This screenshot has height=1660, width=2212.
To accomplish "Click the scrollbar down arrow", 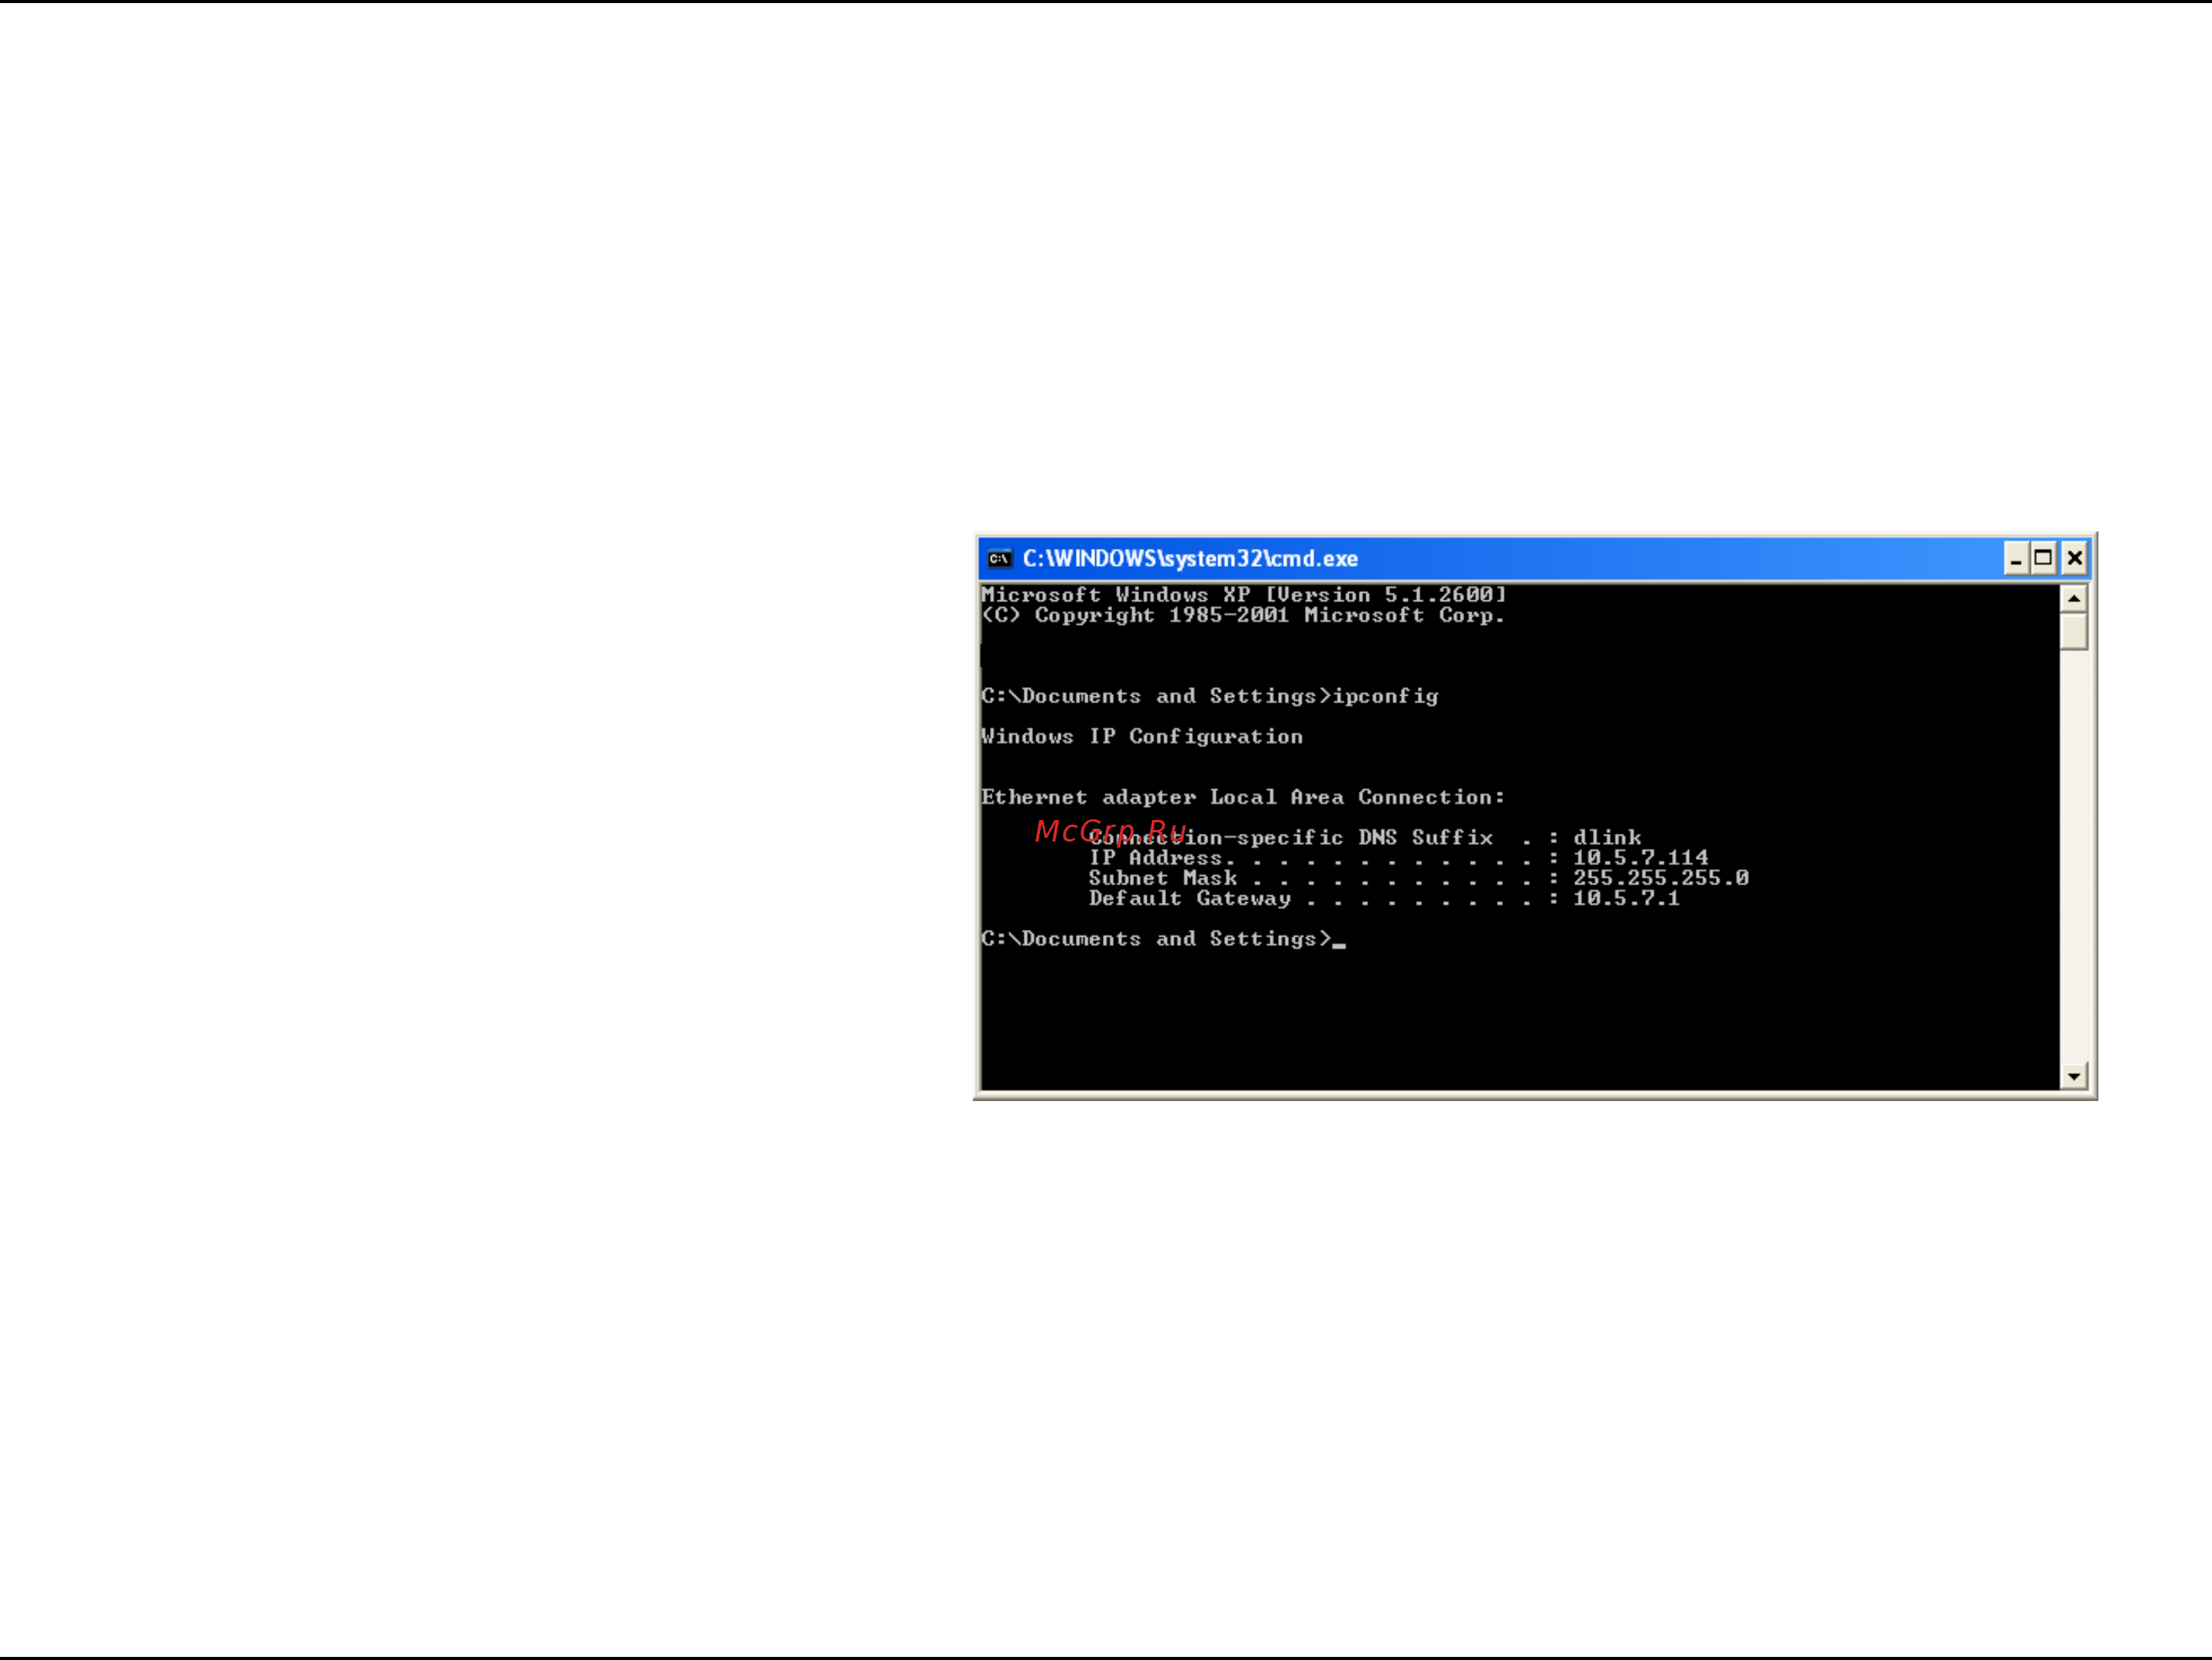I will click(x=2074, y=1076).
